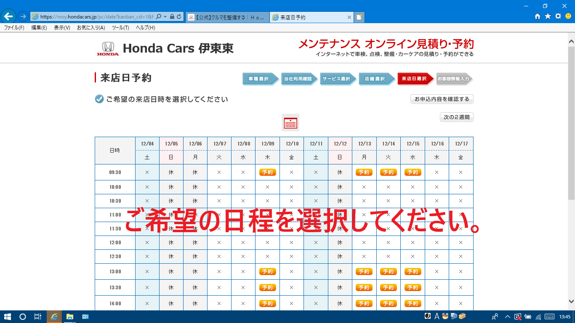Switch to the 【公式】クルマを整備する tab

click(227, 17)
